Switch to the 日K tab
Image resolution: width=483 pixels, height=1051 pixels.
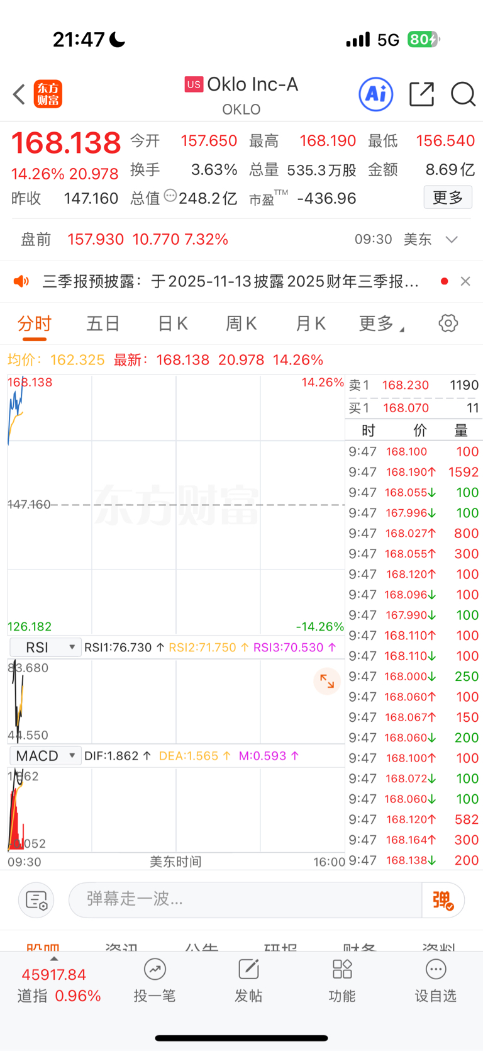pos(172,323)
